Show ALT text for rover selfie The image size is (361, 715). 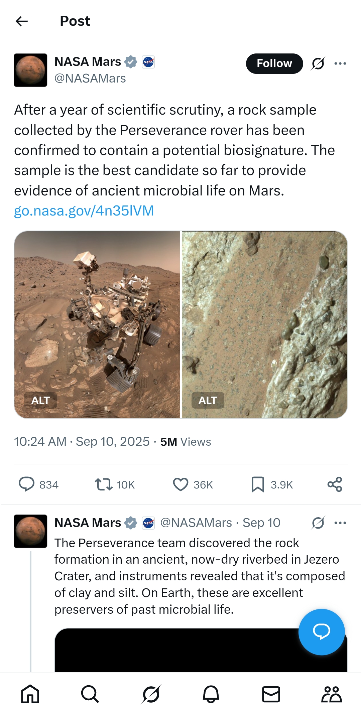pos(40,400)
